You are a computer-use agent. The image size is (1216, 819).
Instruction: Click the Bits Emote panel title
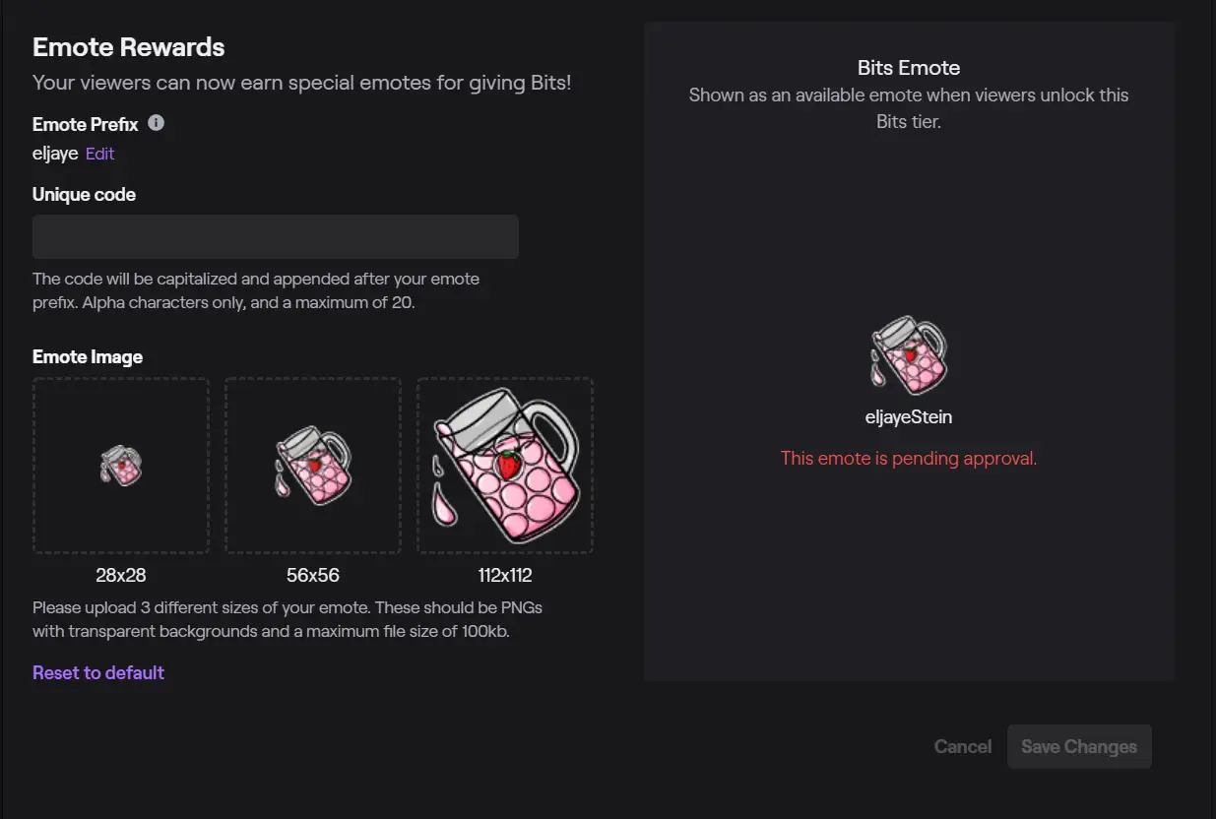pos(909,68)
